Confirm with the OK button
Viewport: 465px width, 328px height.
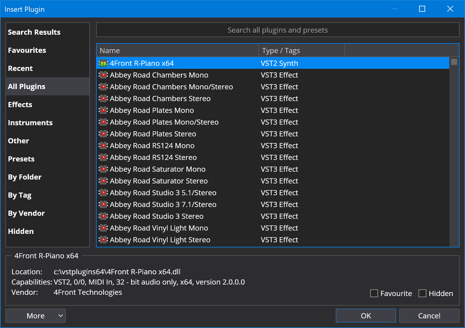(x=366, y=316)
